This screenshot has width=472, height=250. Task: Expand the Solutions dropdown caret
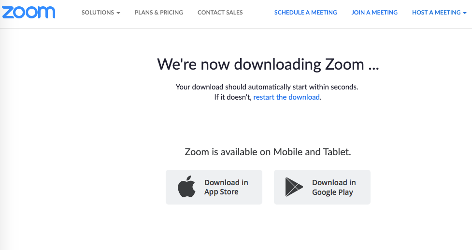coord(118,13)
